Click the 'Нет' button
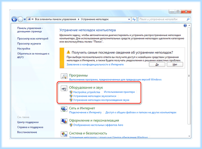Viewport: 202px width, 149px height. [x=175, y=65]
